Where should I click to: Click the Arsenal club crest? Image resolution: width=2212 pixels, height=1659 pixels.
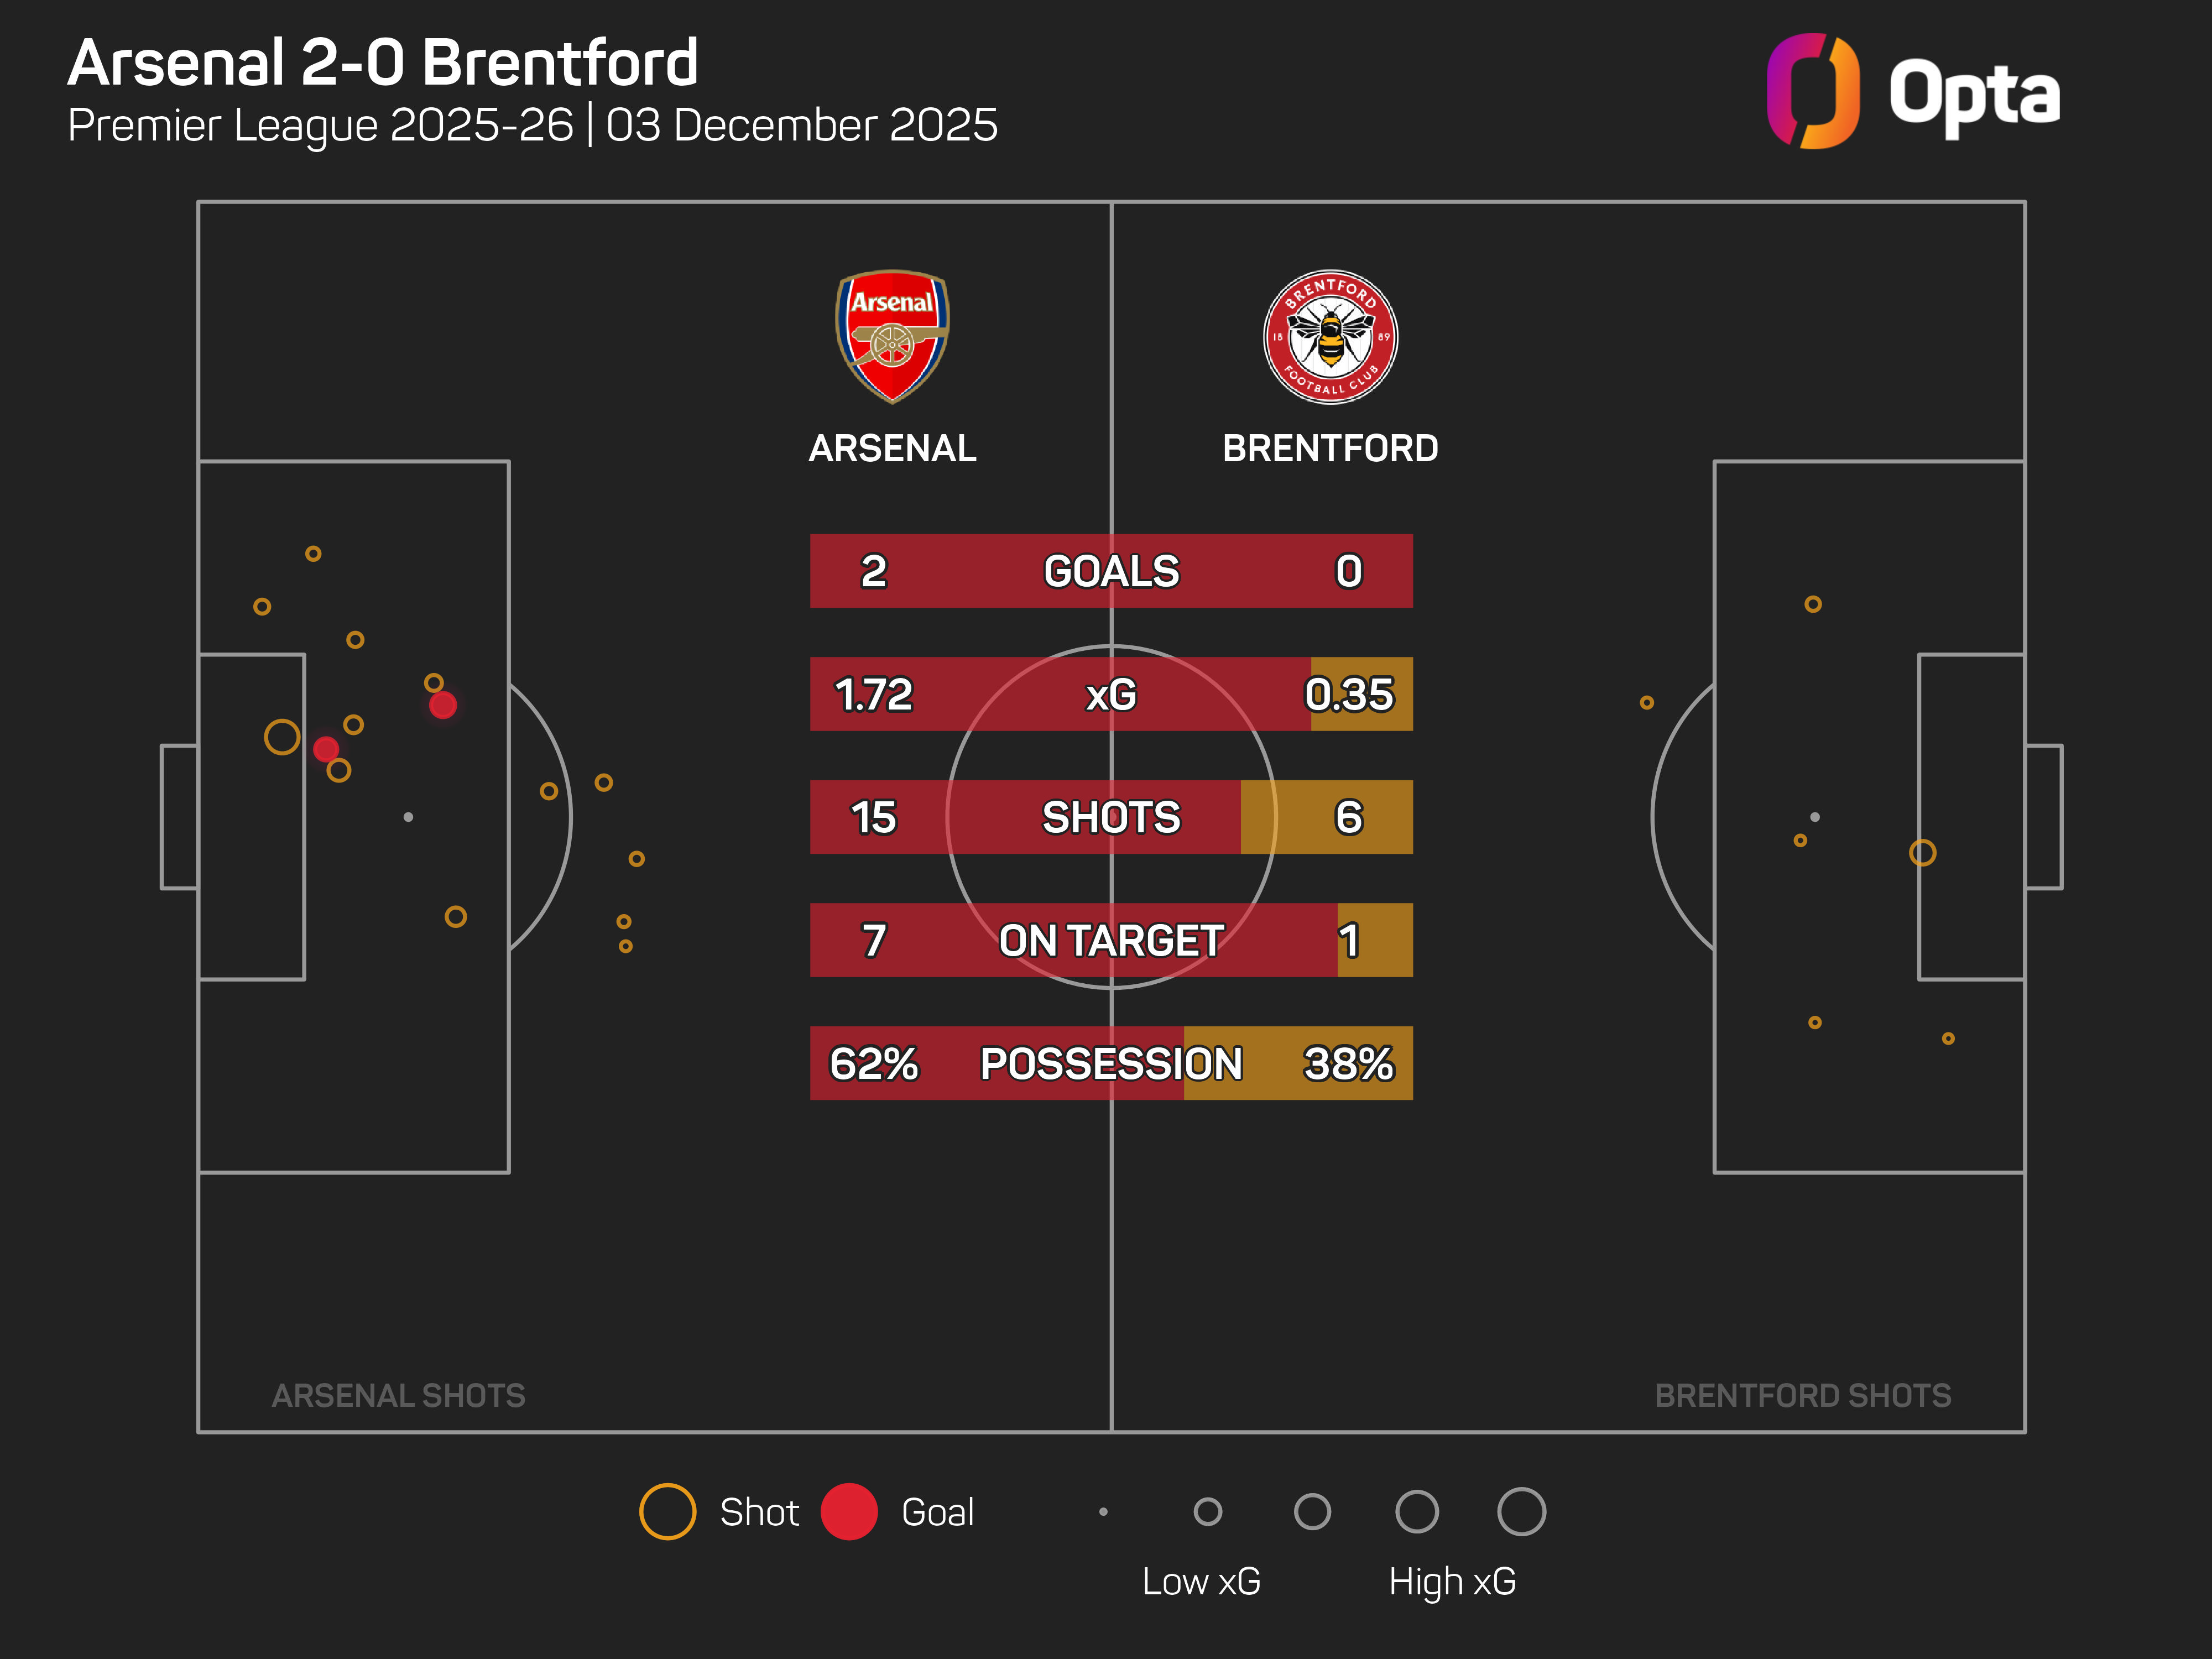[892, 336]
